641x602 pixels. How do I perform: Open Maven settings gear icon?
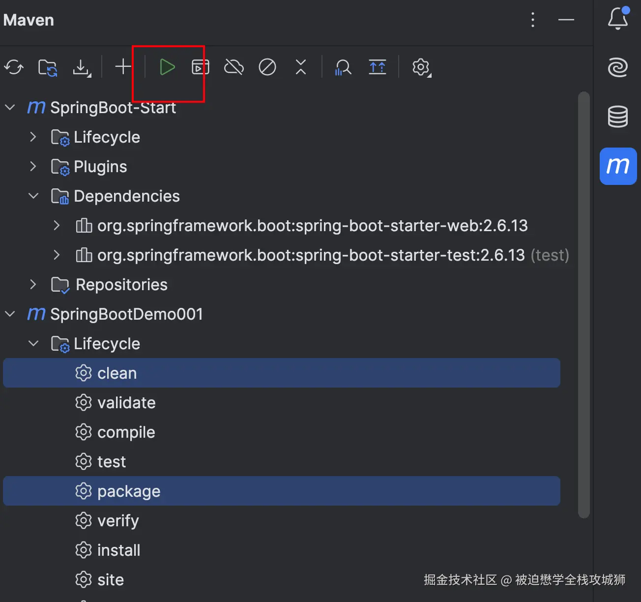[x=421, y=67]
